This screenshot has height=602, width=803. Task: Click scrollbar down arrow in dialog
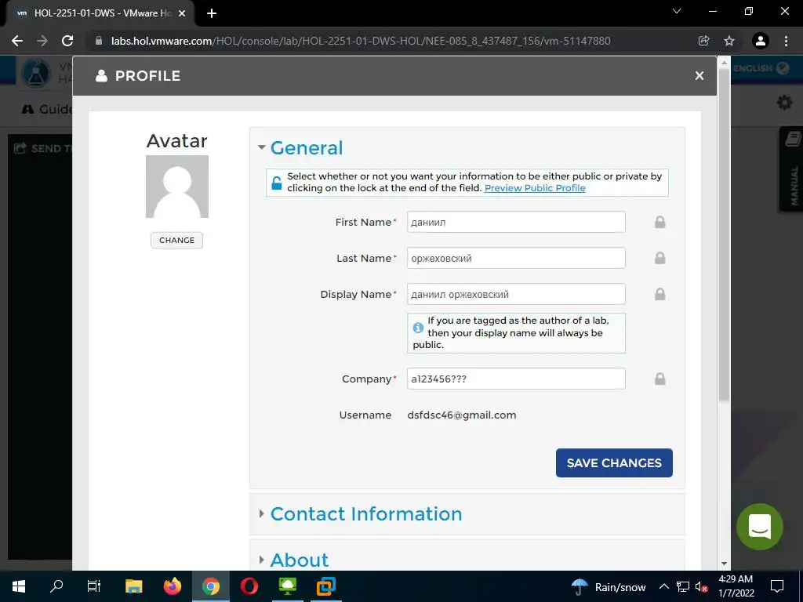(724, 564)
